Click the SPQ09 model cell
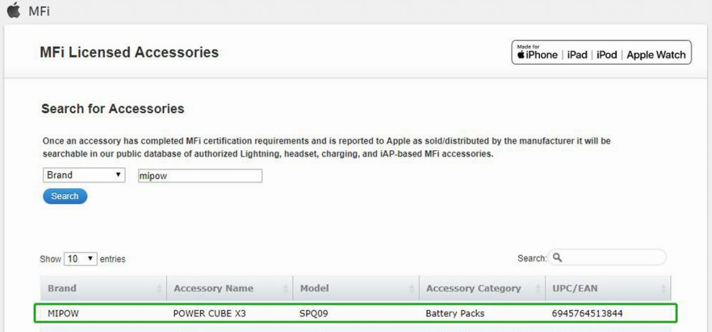Image resolution: width=712 pixels, height=332 pixels. [313, 313]
